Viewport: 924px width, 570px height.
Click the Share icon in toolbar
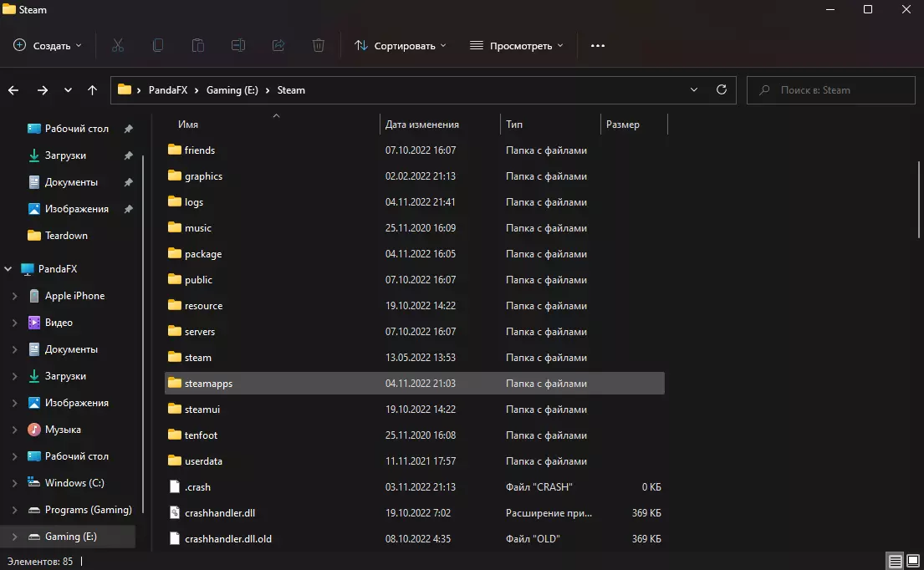tap(278, 45)
